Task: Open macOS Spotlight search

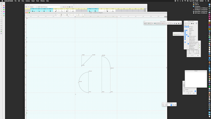Action: pyautogui.click(x=206, y=1)
